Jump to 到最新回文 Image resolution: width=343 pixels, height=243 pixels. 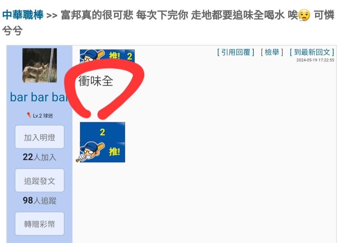(312, 52)
